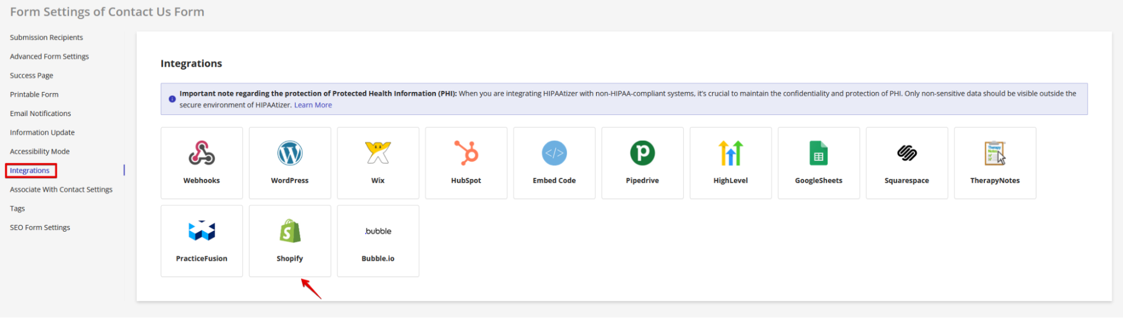Follow the Learn More link
This screenshot has height=318, width=1123.
coord(313,105)
